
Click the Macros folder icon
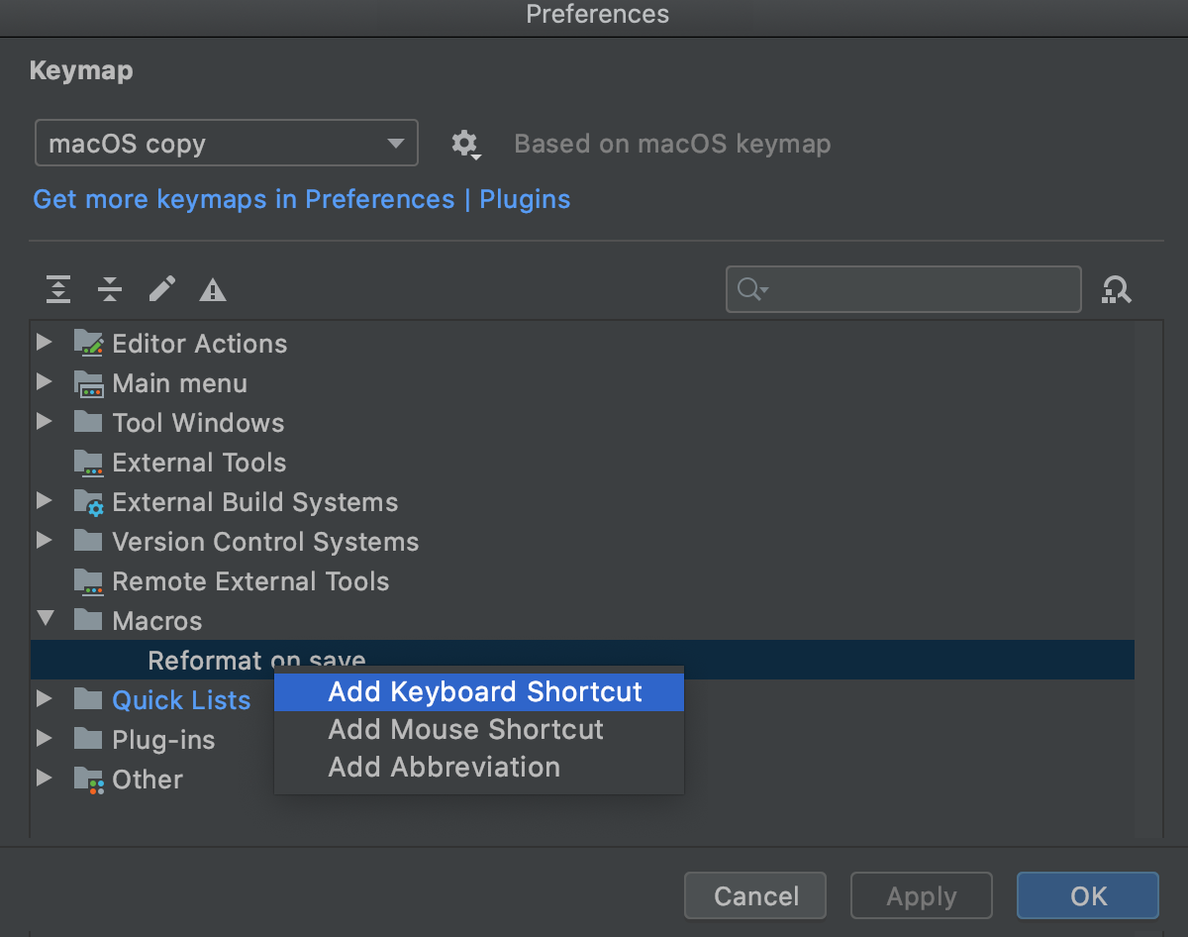tap(88, 620)
